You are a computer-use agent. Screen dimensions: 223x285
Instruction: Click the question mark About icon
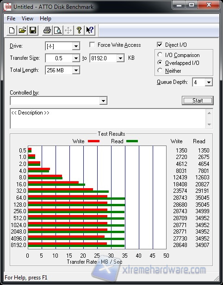[x=79, y=30]
